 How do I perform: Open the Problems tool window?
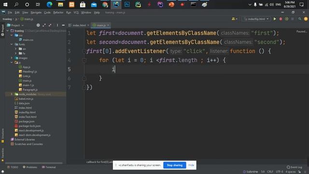pyautogui.click(x=30, y=167)
